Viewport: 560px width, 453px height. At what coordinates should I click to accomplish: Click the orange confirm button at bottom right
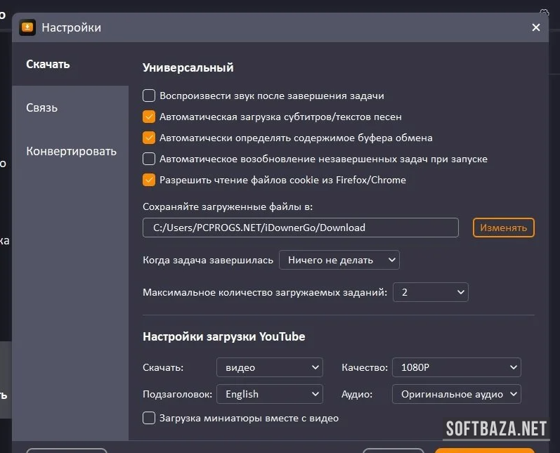pyautogui.click(x=484, y=449)
